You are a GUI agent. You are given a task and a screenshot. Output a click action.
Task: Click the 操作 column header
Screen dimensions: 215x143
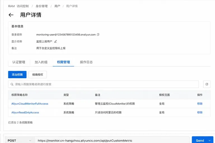pos(200,95)
